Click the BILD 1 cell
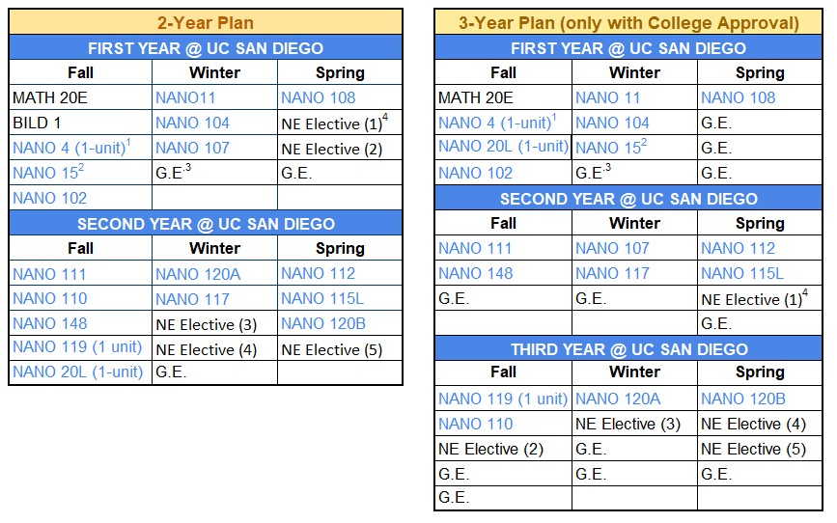The height and width of the screenshot is (523, 837). coord(37,123)
